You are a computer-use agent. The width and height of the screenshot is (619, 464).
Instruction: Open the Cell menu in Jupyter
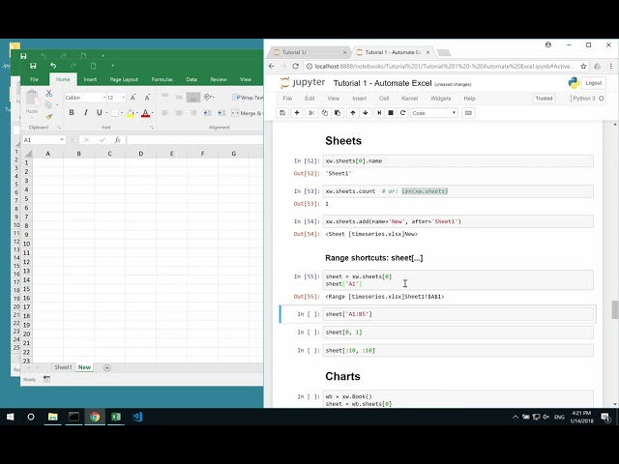tap(384, 99)
